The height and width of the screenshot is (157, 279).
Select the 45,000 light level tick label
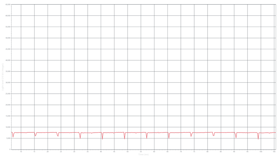(8, 49)
